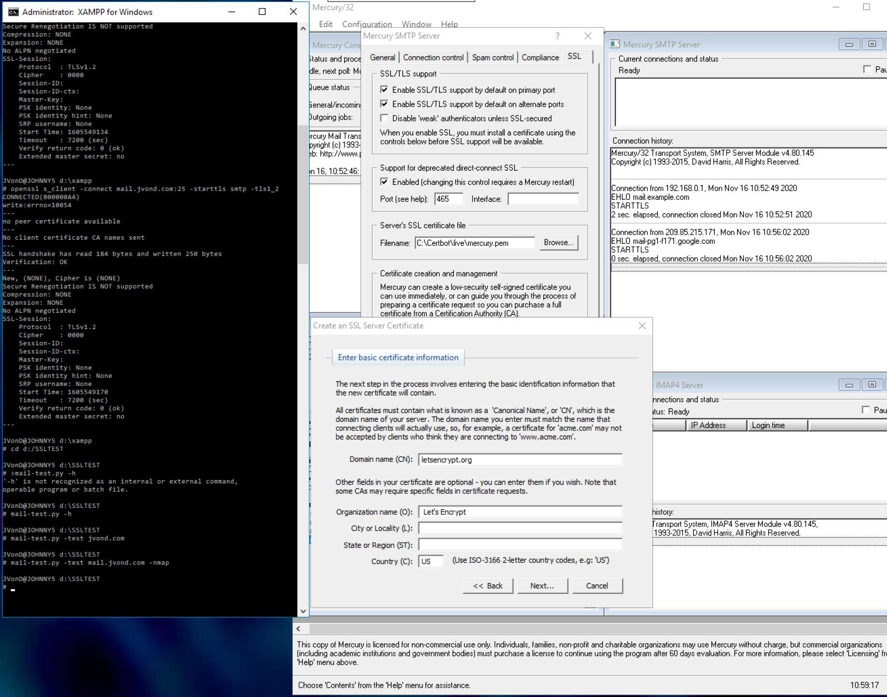The image size is (887, 697).
Task: Click the Mercury horizontal scrollbar left arrow
Action: [x=299, y=629]
